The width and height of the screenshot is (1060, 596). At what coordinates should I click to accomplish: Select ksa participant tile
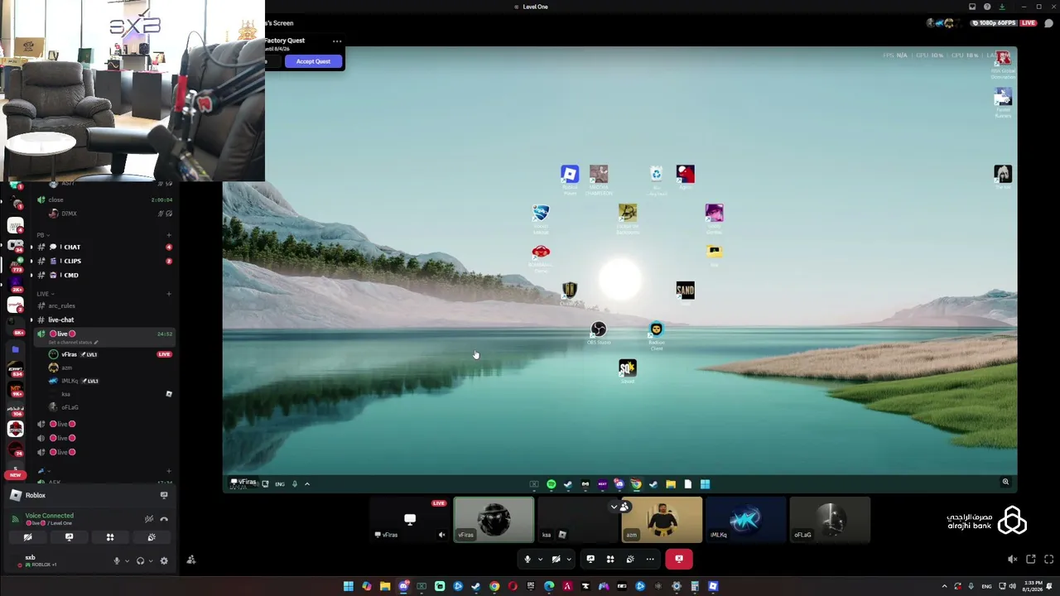(x=577, y=520)
